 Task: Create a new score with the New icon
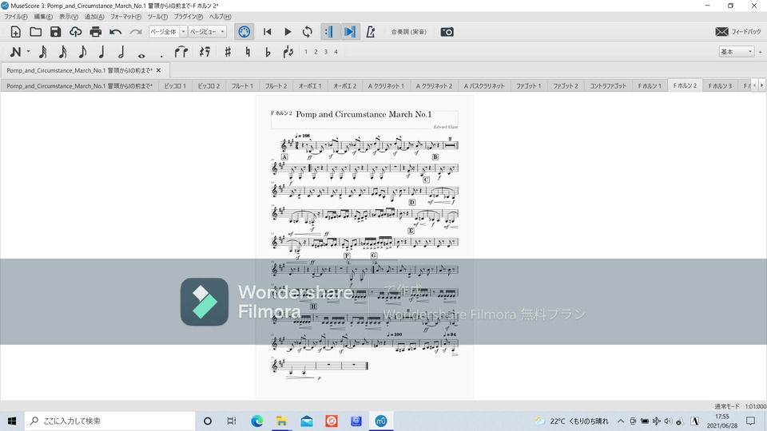[x=16, y=32]
